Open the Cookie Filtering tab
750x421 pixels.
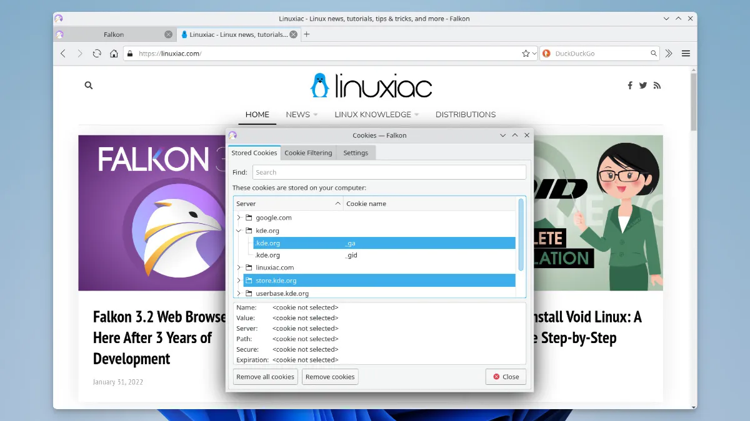[x=309, y=153]
